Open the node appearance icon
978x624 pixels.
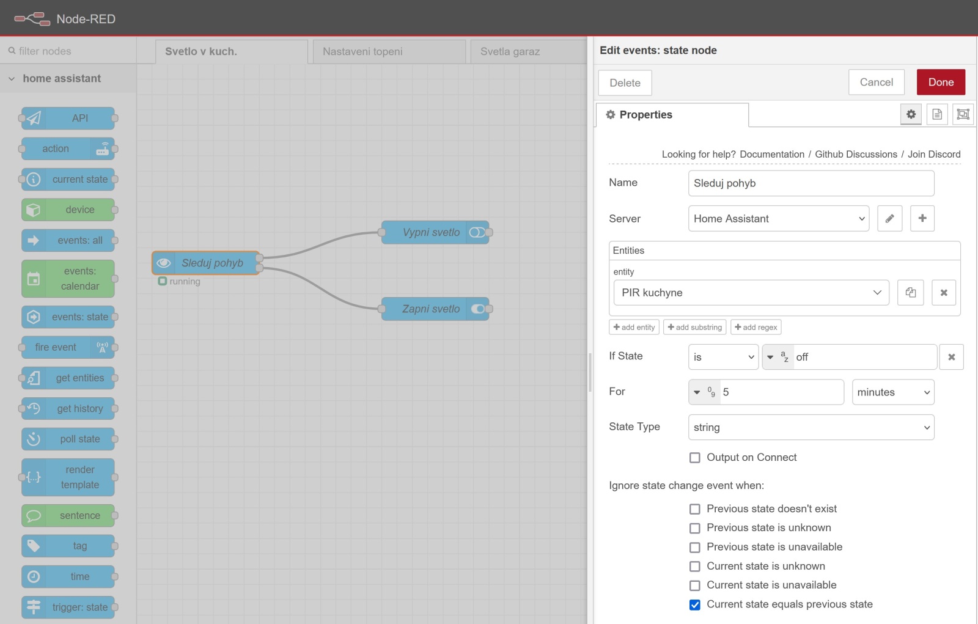click(x=963, y=114)
